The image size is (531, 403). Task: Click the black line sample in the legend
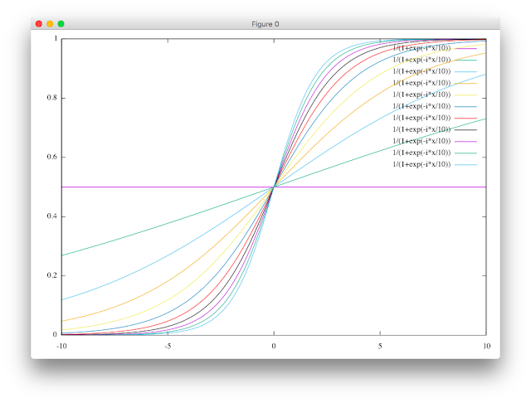[x=465, y=129]
